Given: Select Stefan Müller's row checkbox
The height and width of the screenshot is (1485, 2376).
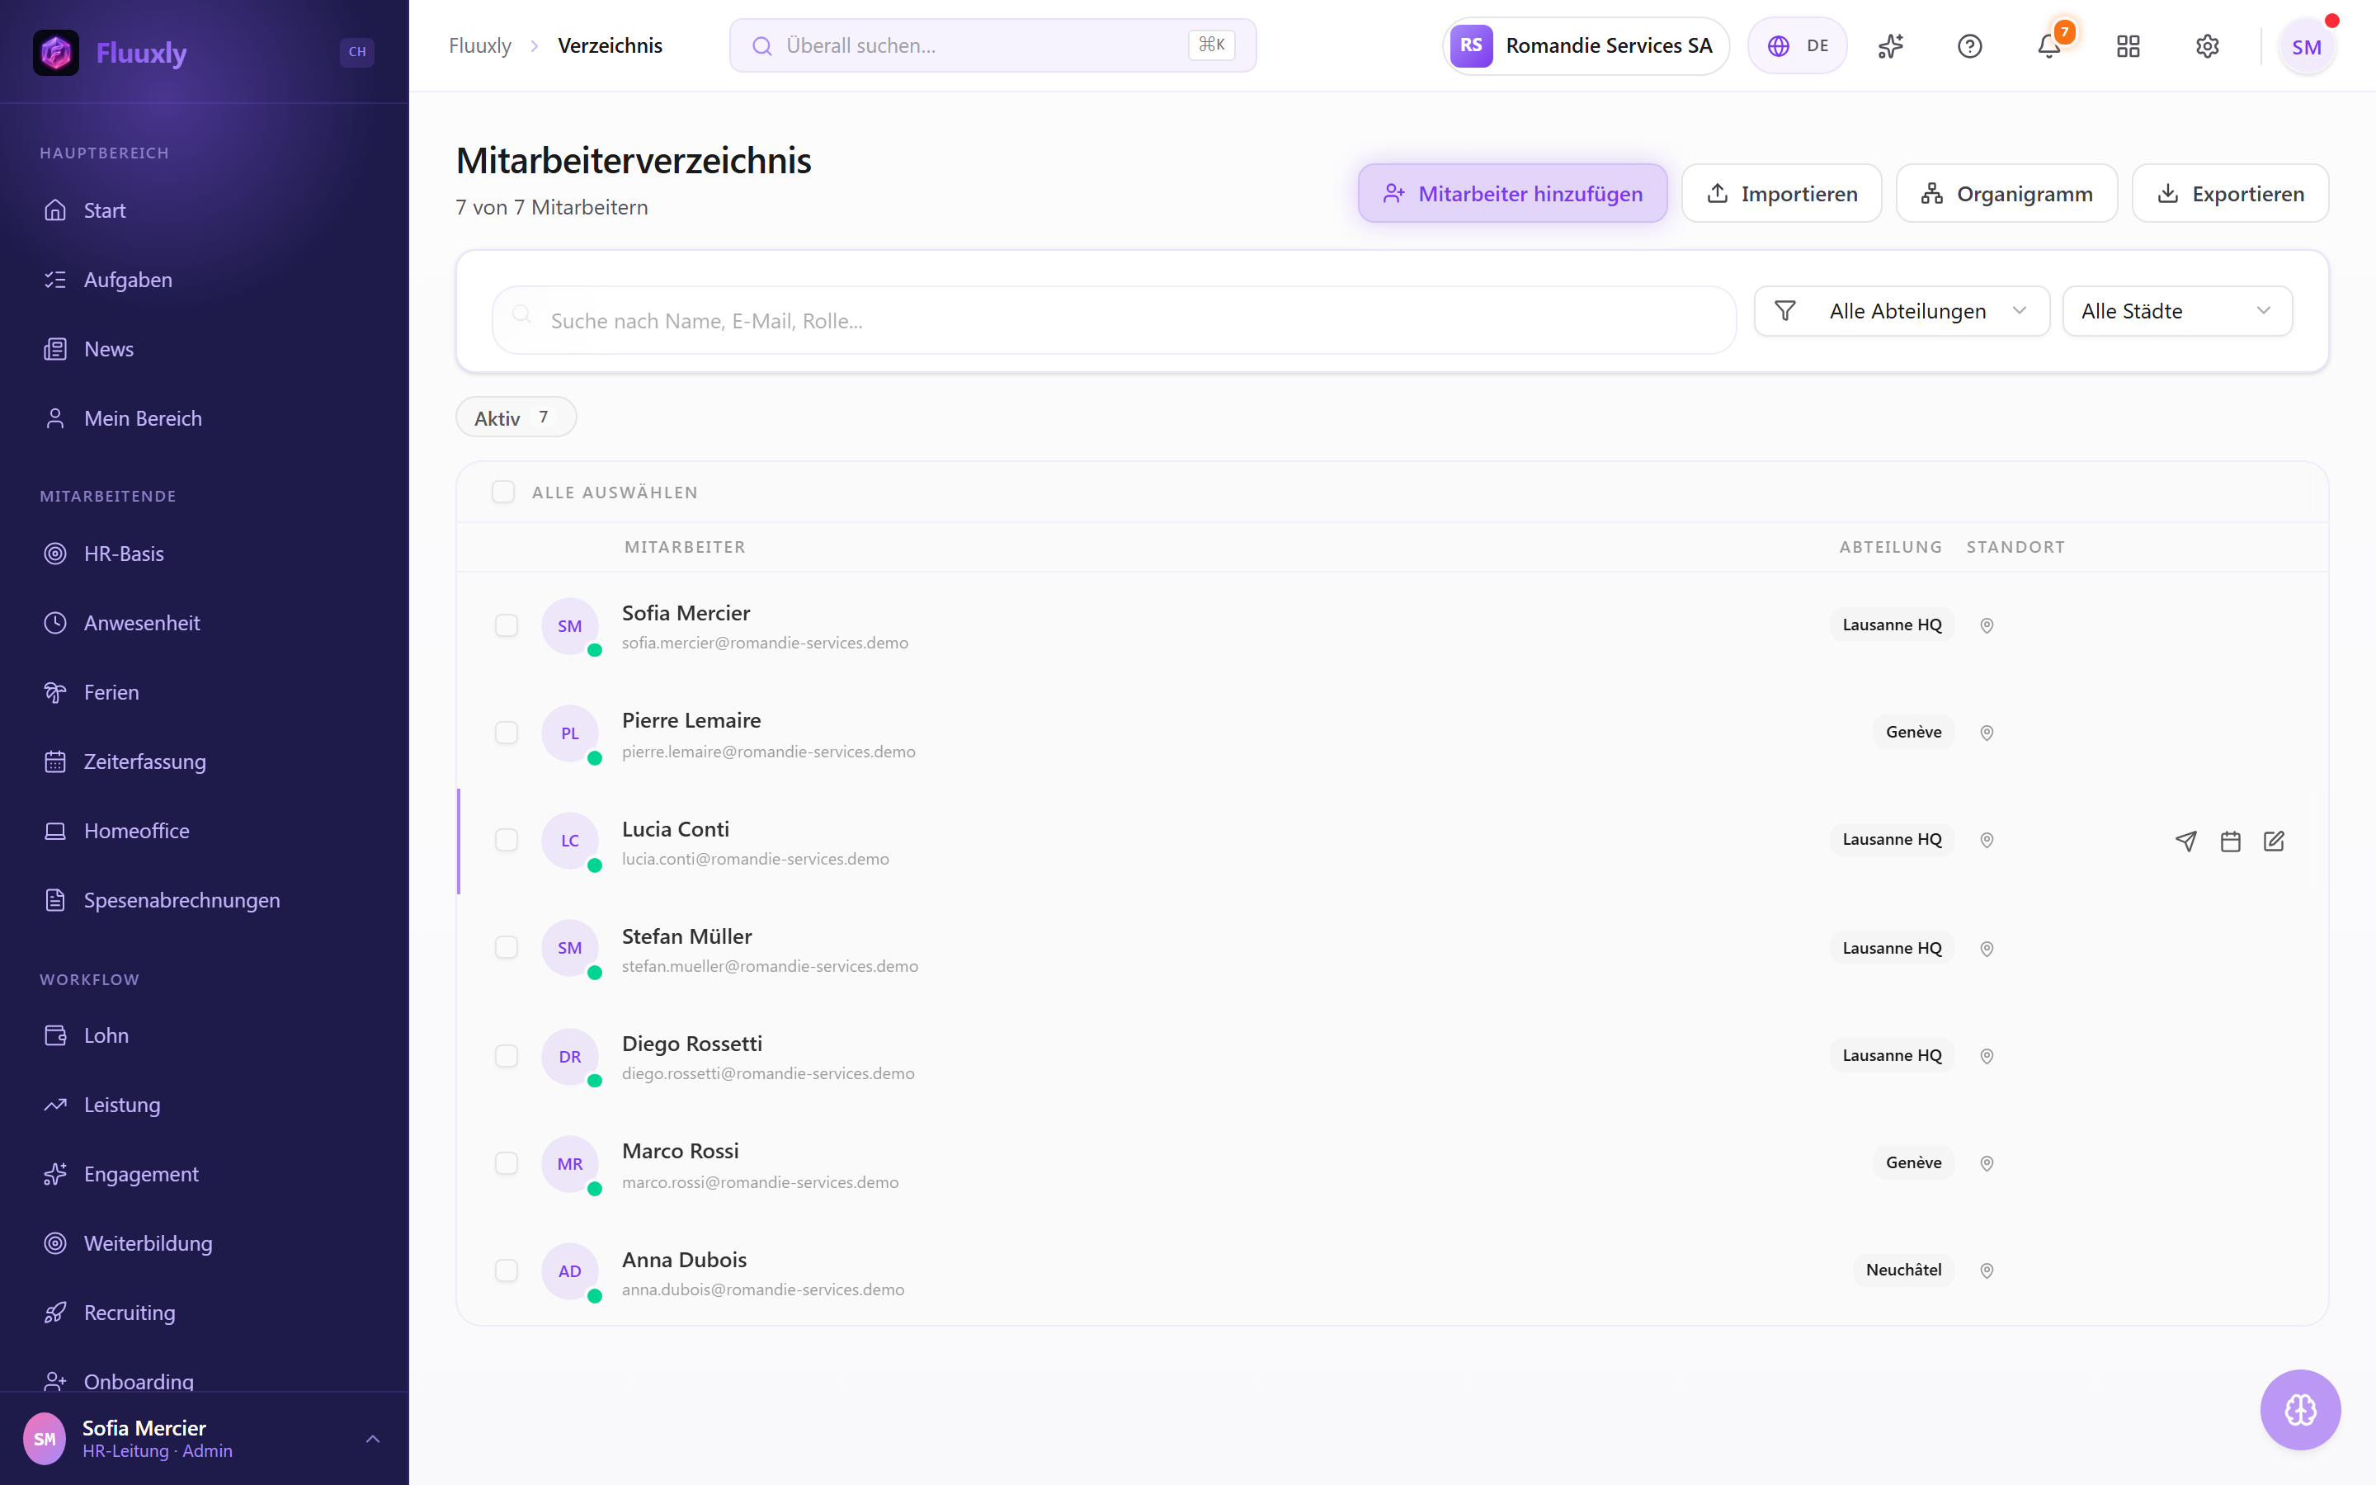Looking at the screenshot, I should [x=507, y=948].
